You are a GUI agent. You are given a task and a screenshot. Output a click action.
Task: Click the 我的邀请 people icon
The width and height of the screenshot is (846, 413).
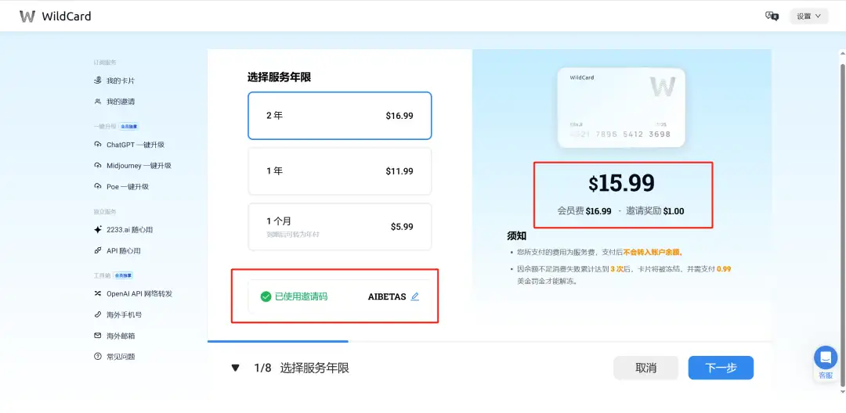click(x=98, y=101)
